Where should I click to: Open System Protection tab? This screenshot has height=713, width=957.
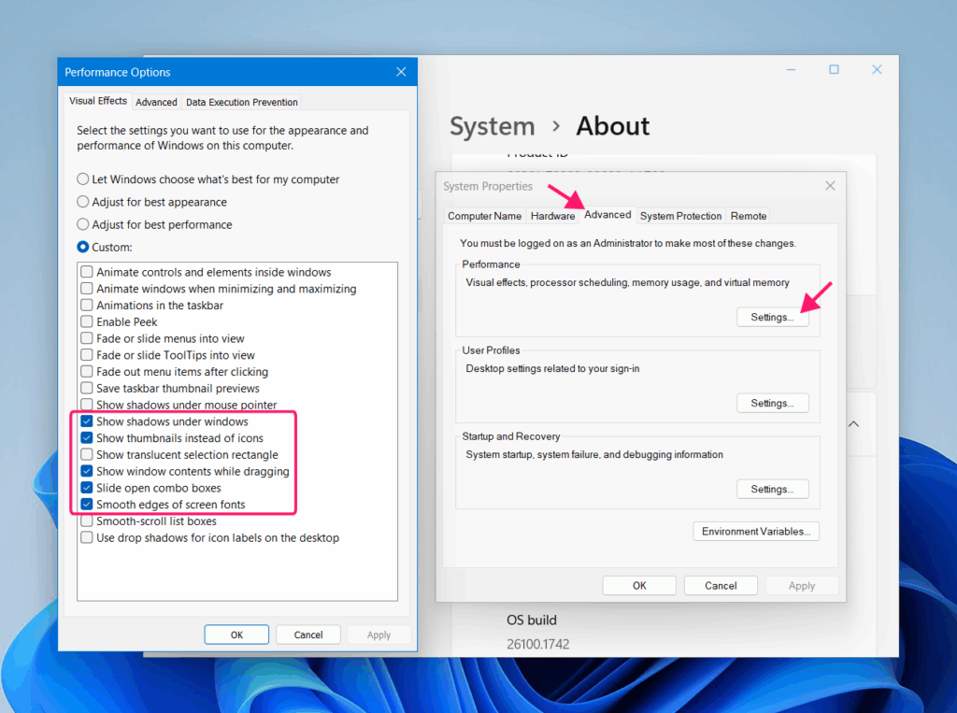coord(680,216)
